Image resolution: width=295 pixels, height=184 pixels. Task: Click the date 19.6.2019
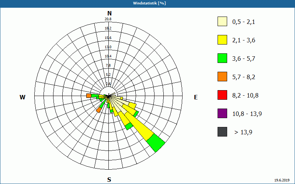282,180
